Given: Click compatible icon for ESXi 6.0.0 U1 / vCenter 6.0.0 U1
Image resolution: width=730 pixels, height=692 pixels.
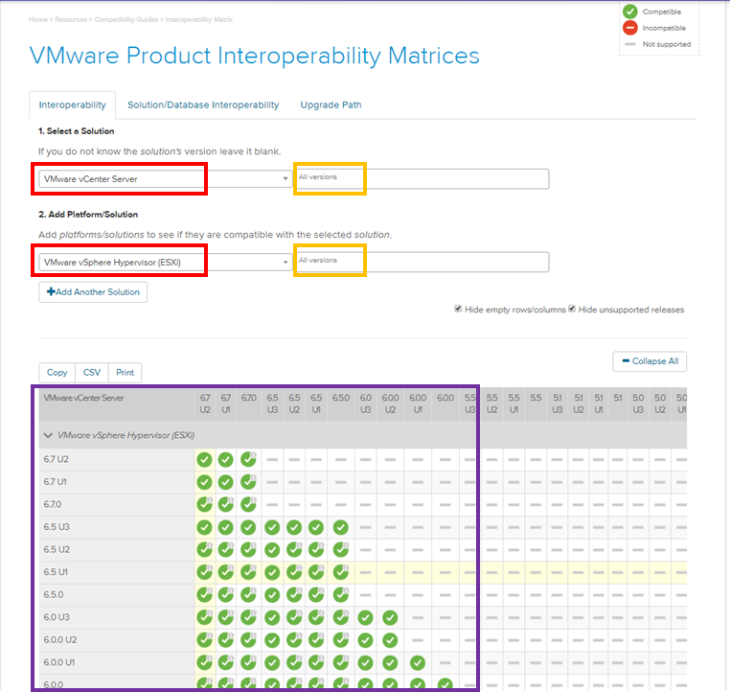Looking at the screenshot, I should [x=418, y=662].
